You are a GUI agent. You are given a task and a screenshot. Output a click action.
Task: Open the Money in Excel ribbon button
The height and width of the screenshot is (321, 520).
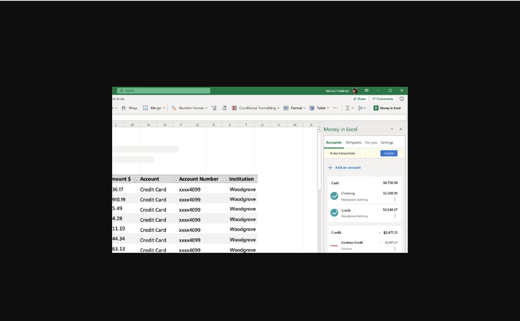tap(387, 108)
